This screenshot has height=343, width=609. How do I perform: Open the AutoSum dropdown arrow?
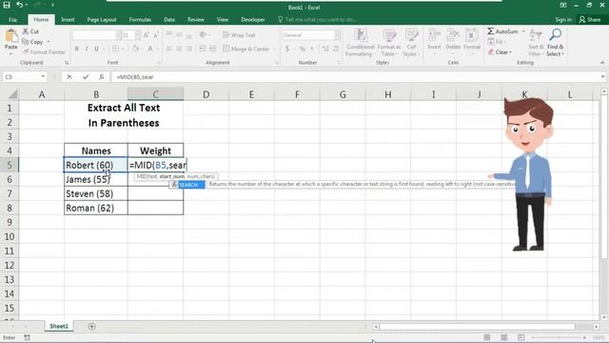pos(523,31)
